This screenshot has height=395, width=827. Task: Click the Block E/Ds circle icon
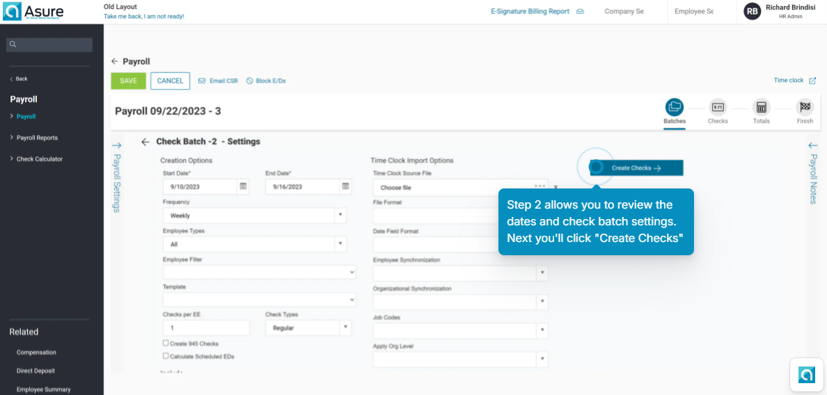pos(250,81)
